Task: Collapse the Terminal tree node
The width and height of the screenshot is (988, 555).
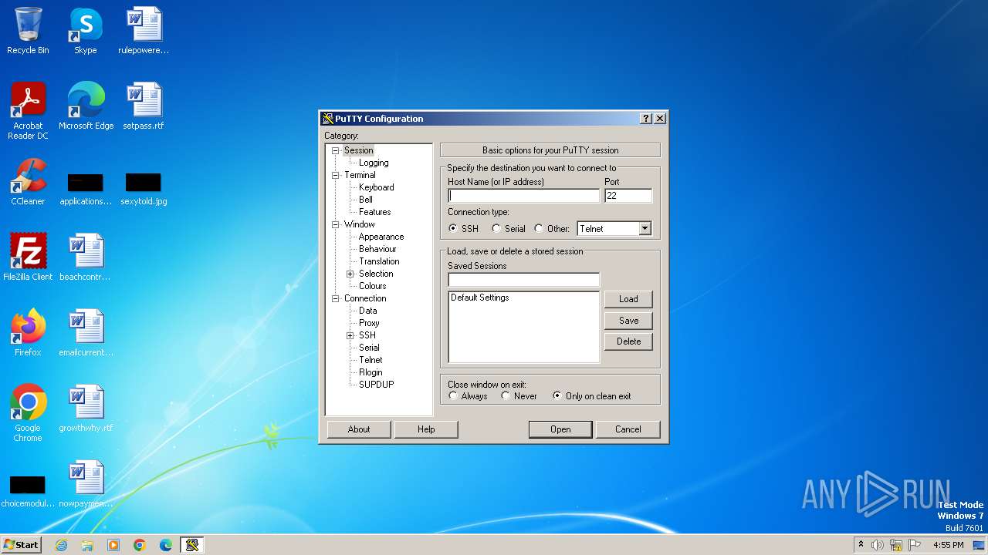Action: 336,175
